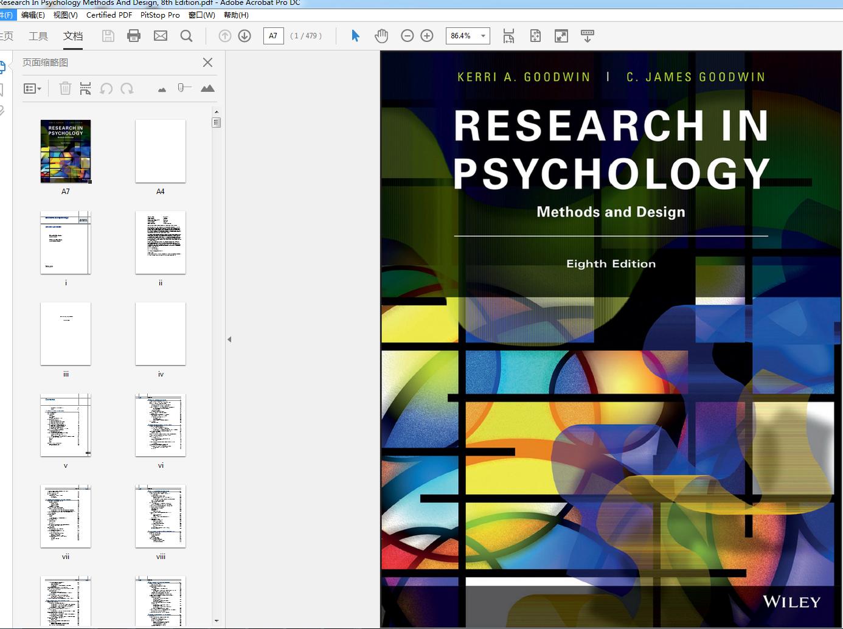Screen dimensions: 843x629
Task: Click the email envelope icon
Action: [x=161, y=36]
